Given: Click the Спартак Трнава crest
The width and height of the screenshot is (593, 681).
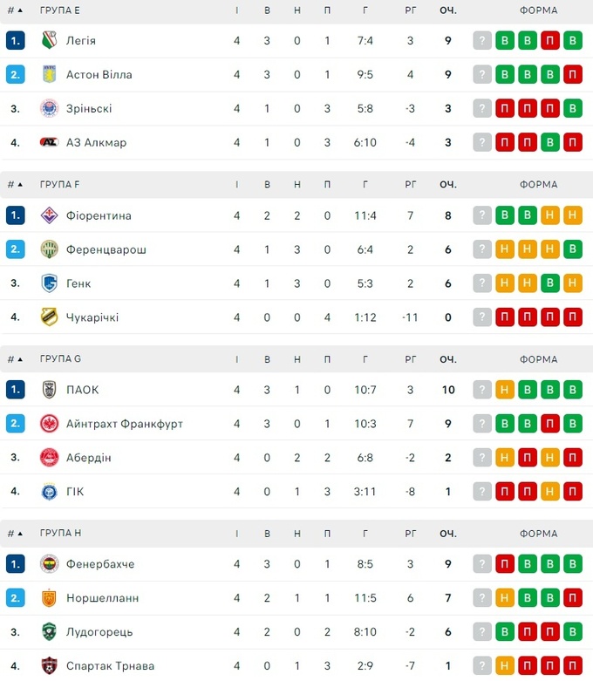Looking at the screenshot, I should (x=49, y=666).
